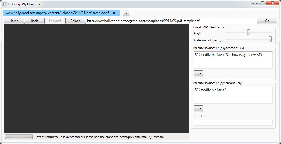
Task: Run the synchronous Javascript
Action: tap(198, 109)
